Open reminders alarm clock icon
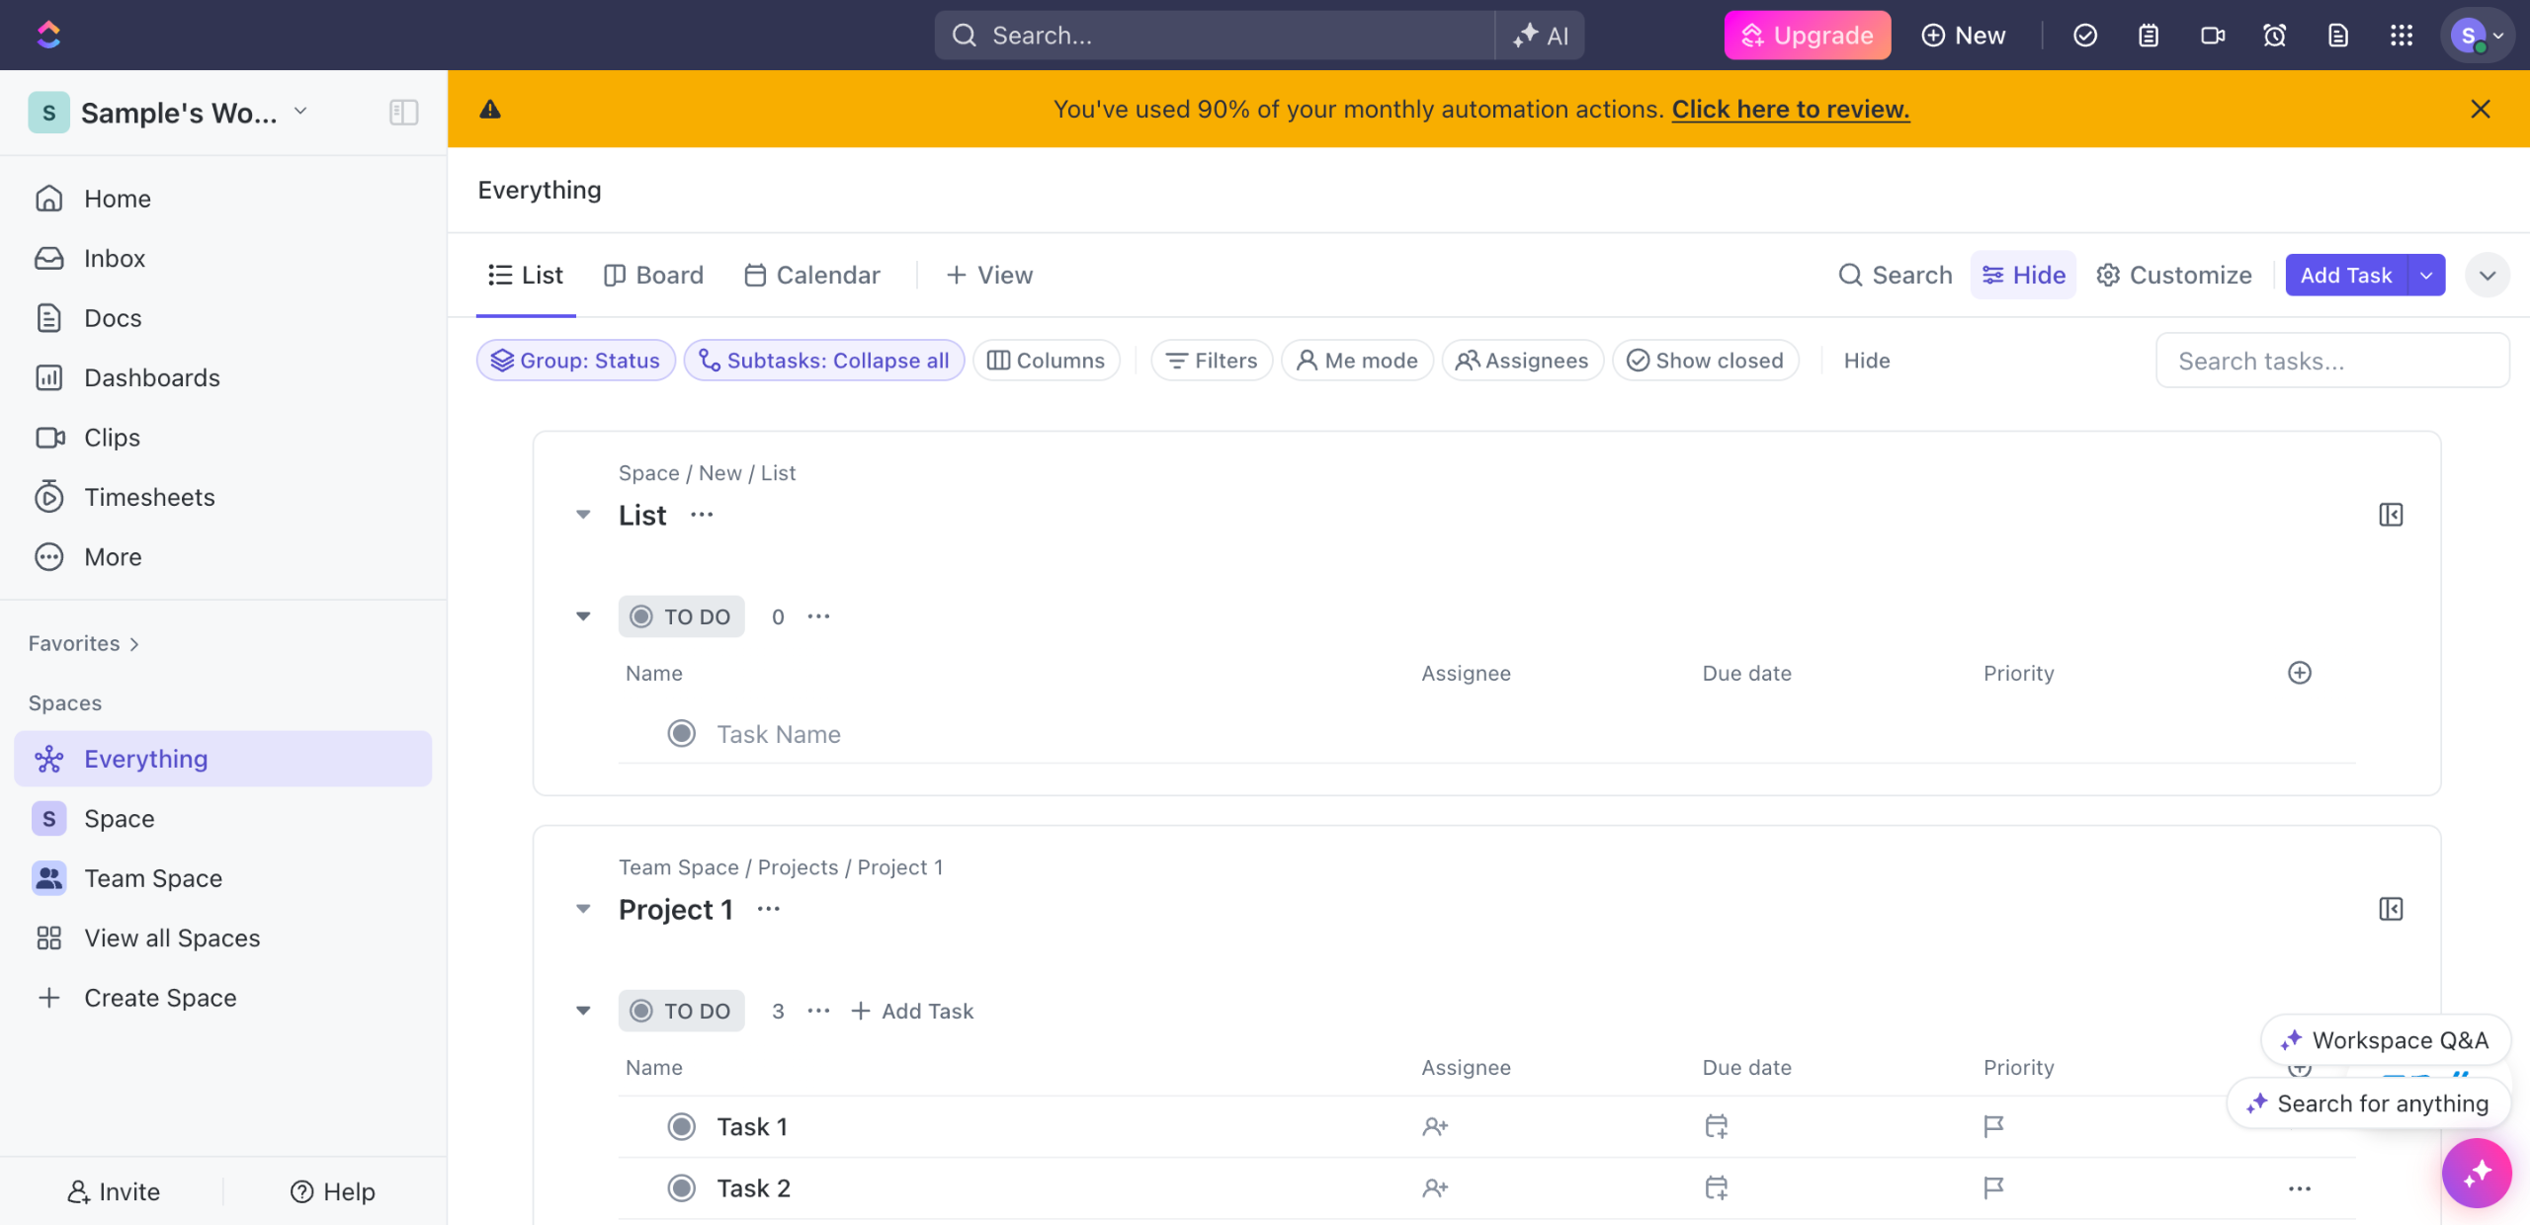The image size is (2530, 1225). (2275, 36)
